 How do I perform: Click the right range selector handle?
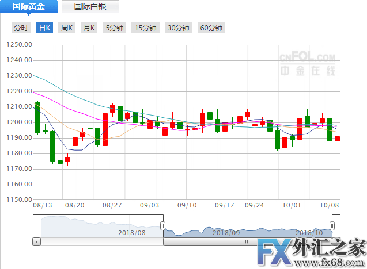[332, 225]
